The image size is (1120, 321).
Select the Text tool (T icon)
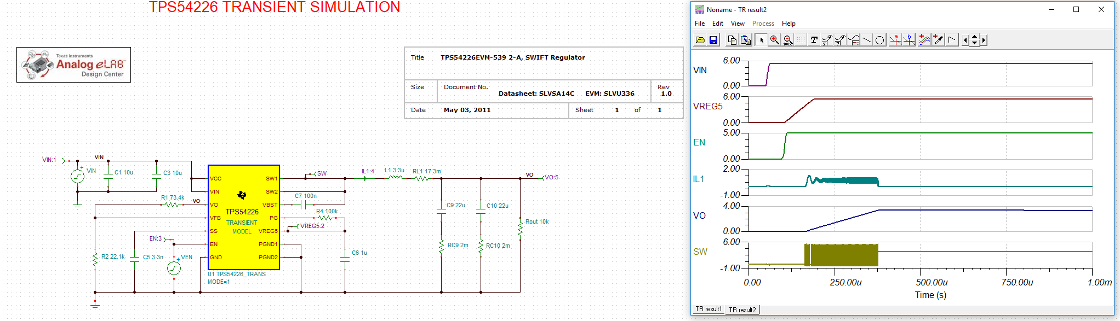pyautogui.click(x=814, y=40)
